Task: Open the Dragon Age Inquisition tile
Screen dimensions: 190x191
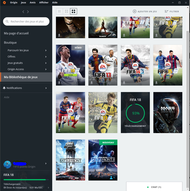Action: coord(103,27)
